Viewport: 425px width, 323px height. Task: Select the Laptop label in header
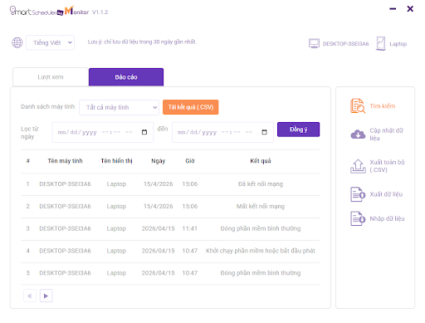398,44
